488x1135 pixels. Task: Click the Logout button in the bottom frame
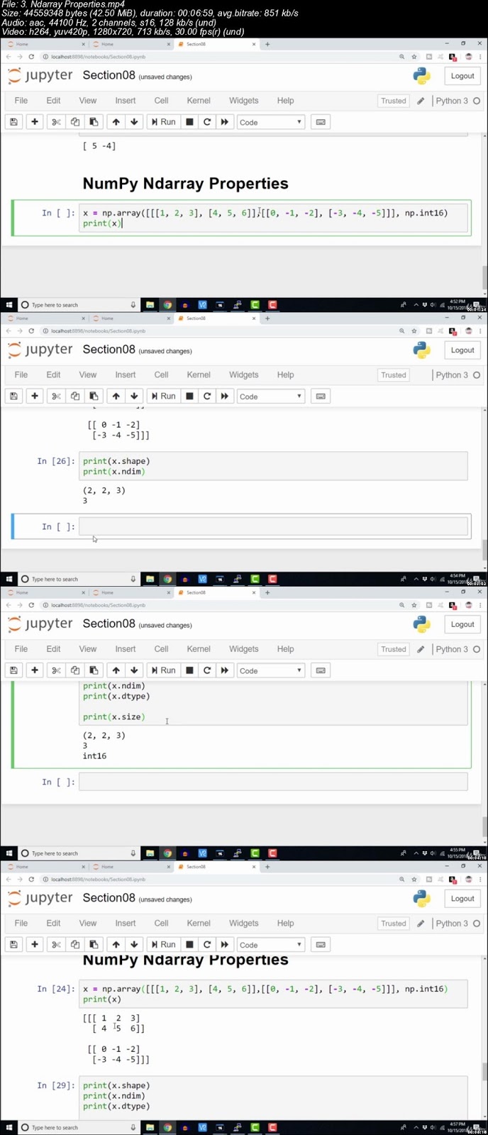click(462, 898)
